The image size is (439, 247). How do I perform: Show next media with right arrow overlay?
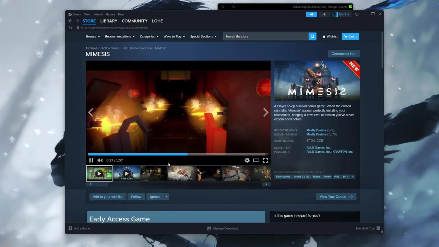click(265, 112)
